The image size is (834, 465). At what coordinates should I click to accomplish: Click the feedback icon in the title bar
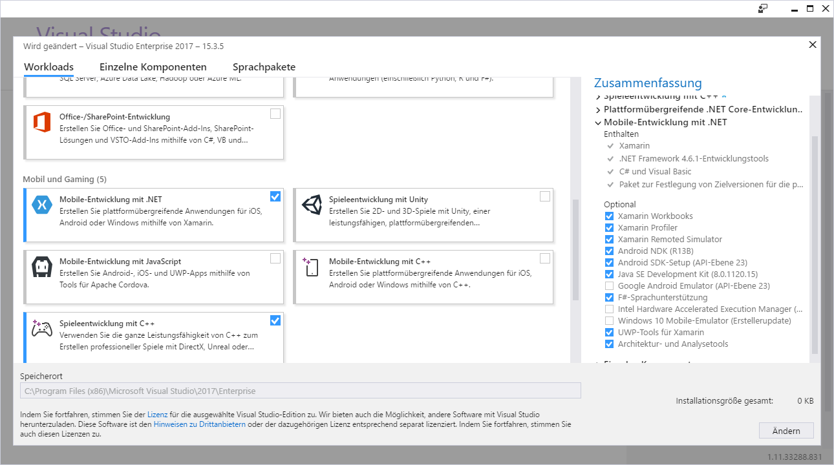click(763, 8)
